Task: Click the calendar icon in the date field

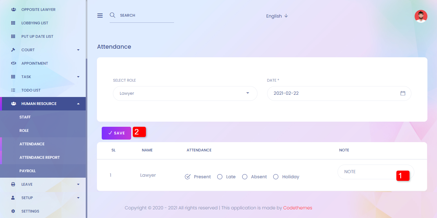Action: point(403,93)
